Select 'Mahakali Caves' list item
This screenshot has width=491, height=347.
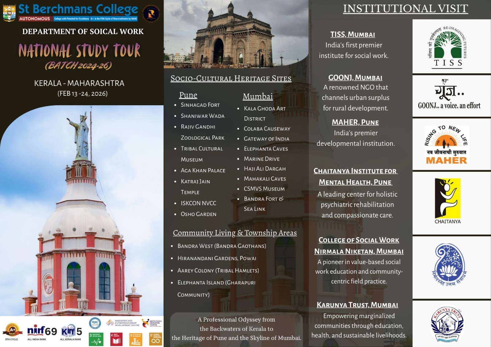pos(265,179)
